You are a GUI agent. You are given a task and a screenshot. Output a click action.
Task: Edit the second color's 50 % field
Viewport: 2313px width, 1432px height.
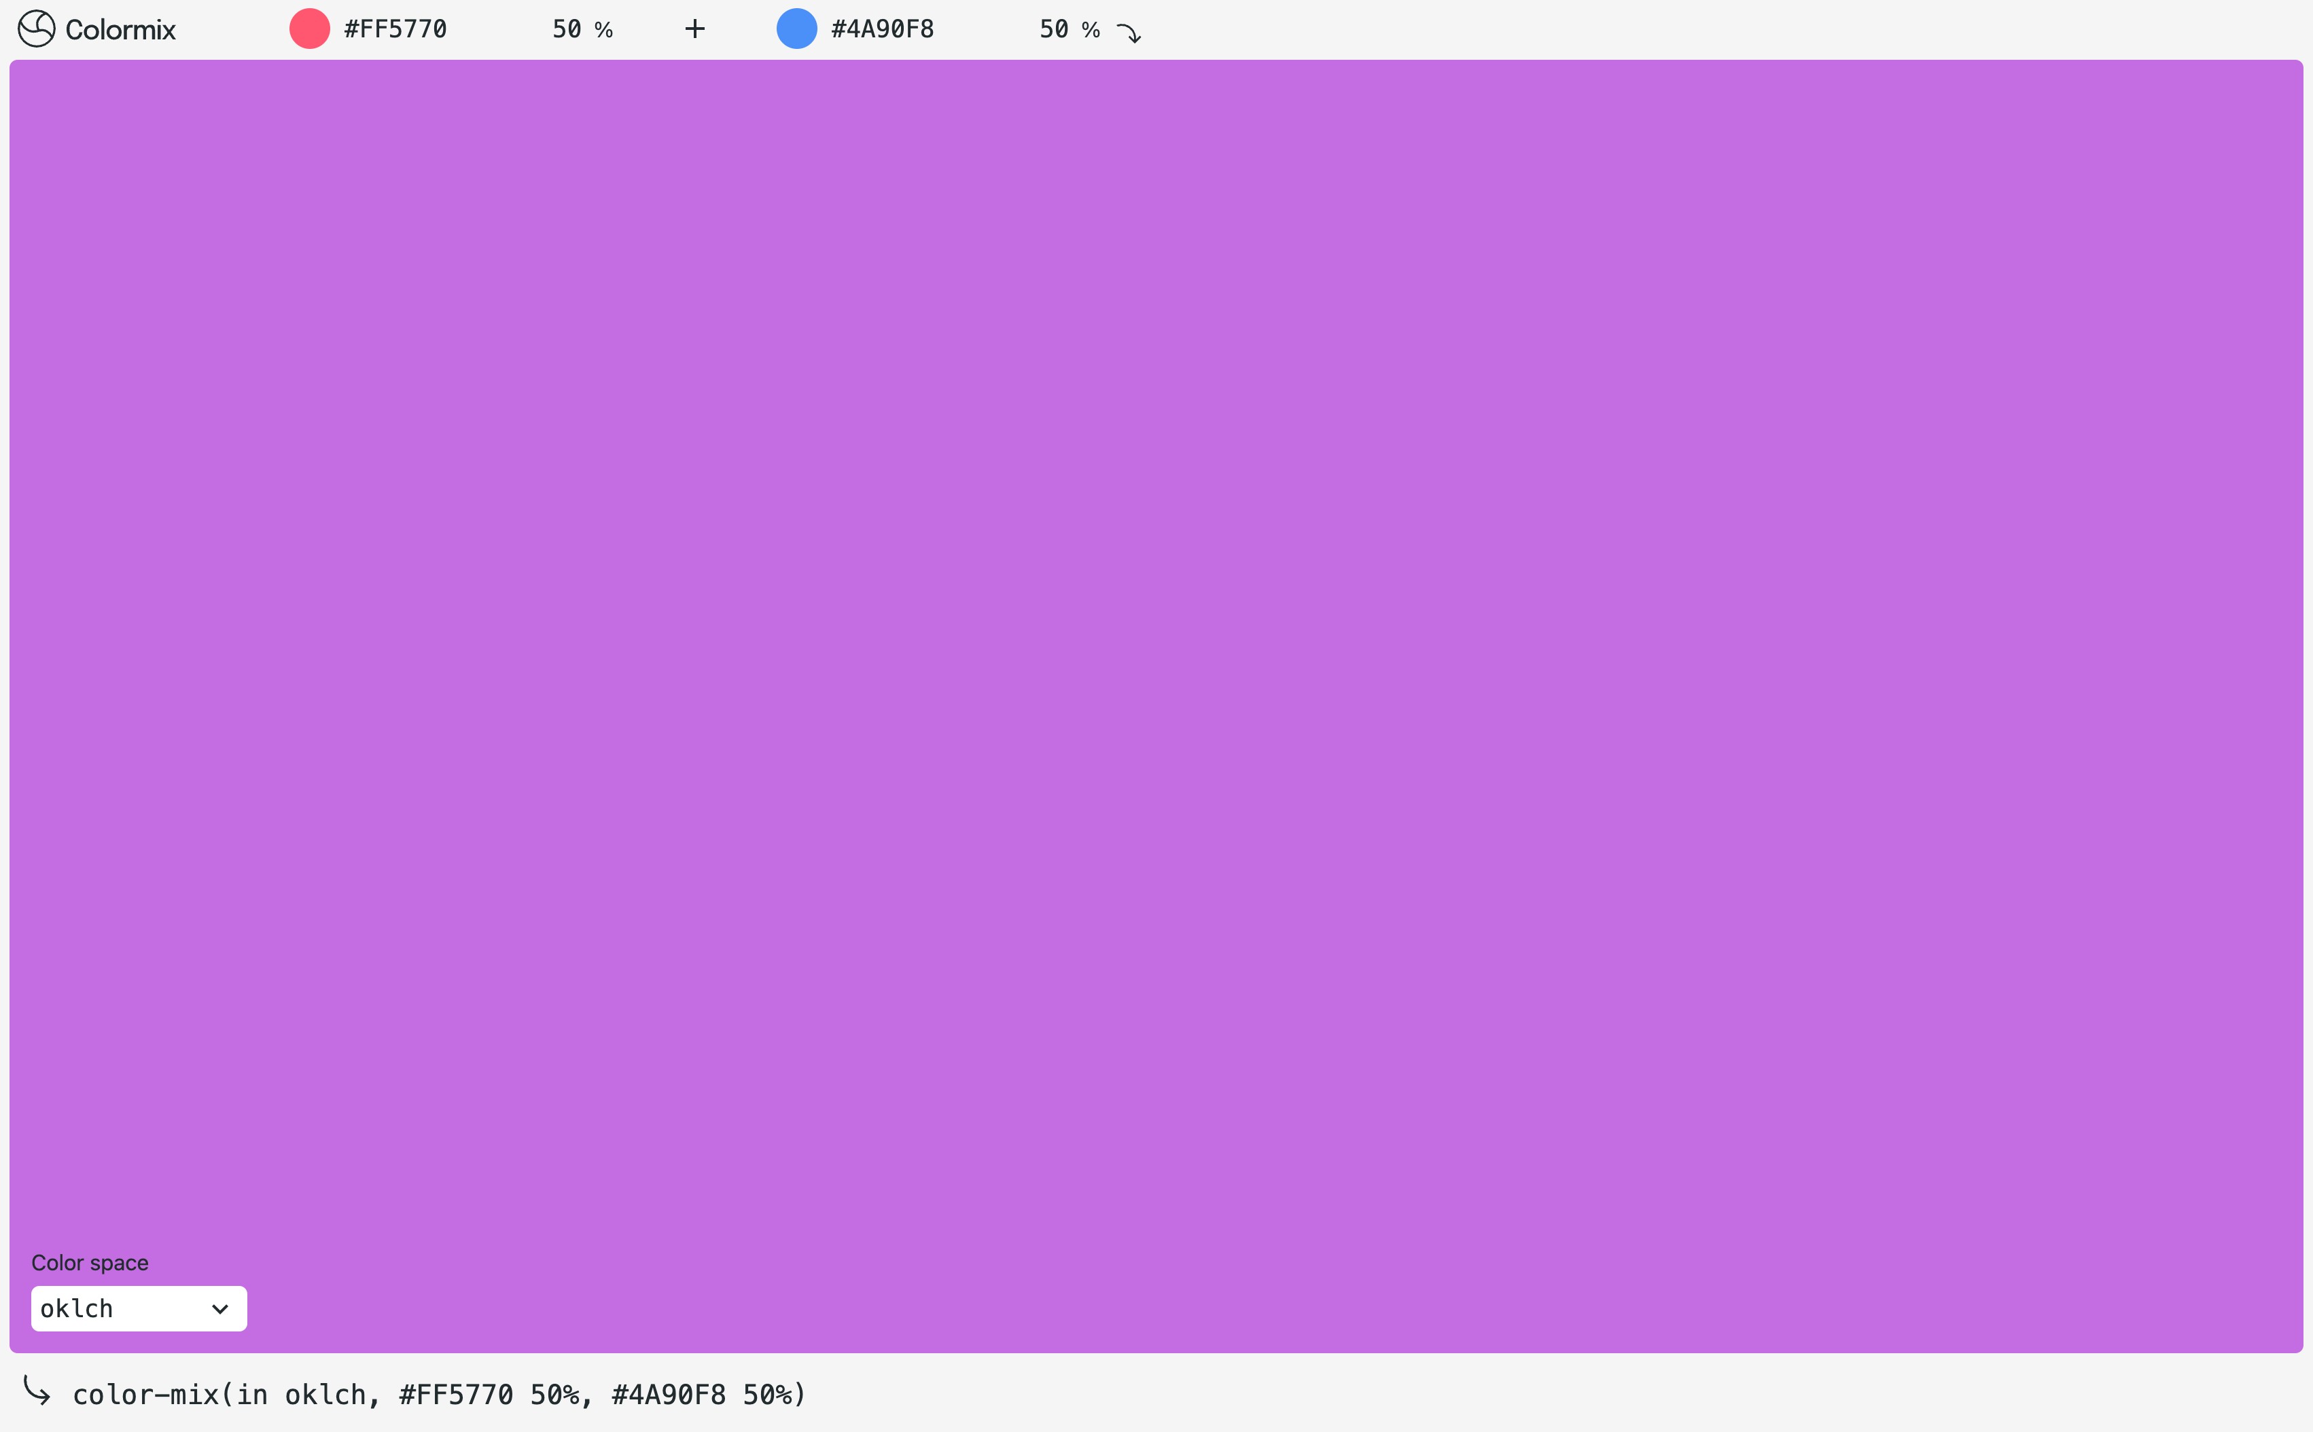(1053, 29)
